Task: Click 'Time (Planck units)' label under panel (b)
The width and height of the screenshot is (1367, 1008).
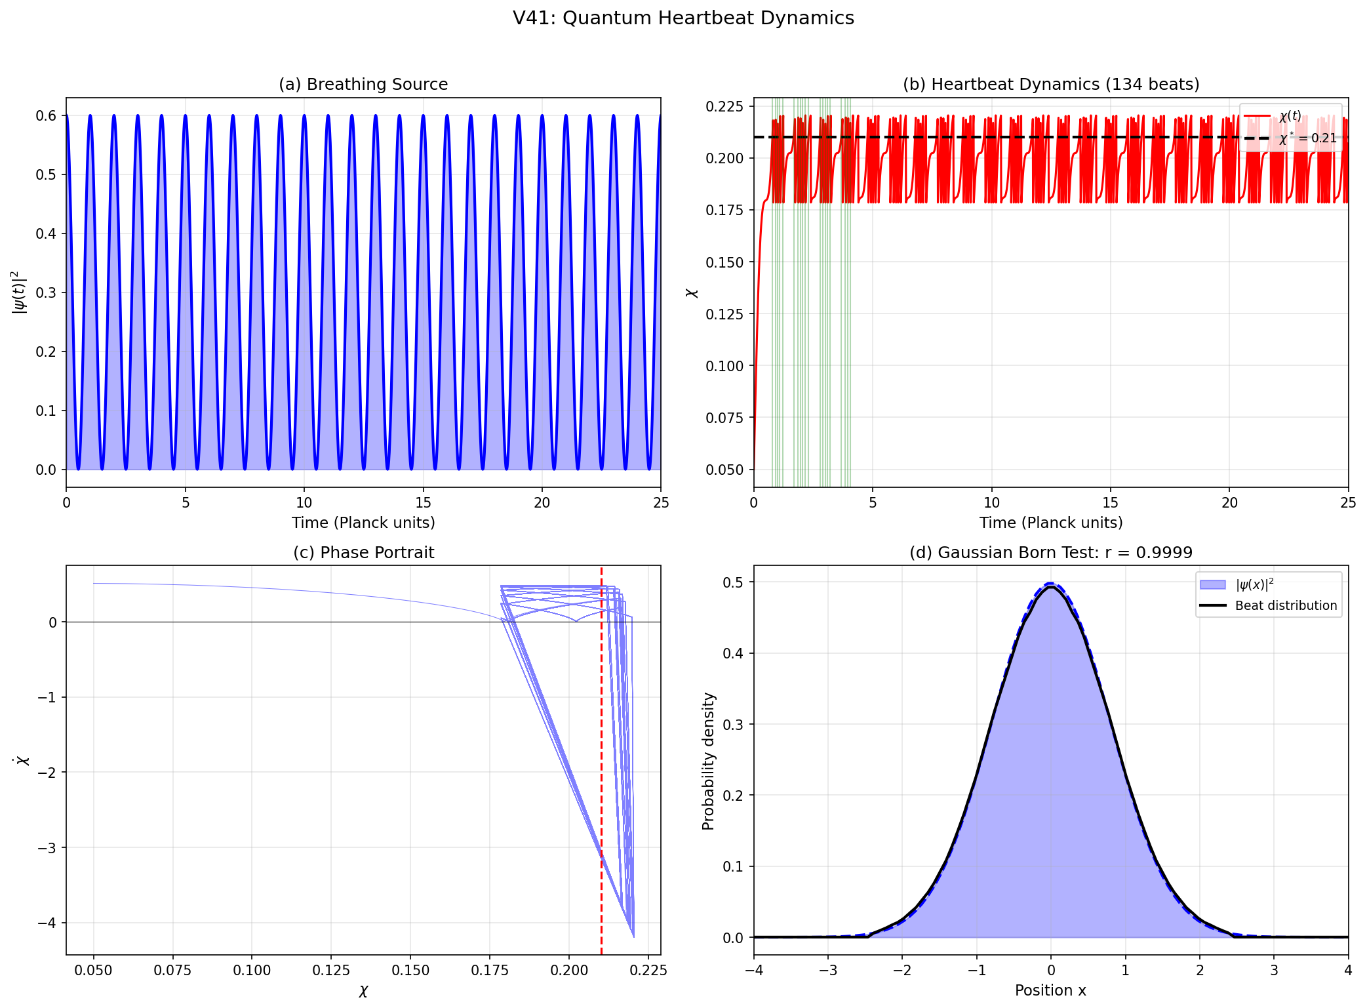Action: click(1050, 523)
